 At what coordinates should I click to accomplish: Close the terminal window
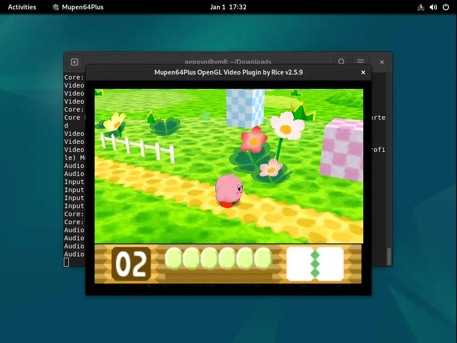pyautogui.click(x=382, y=62)
